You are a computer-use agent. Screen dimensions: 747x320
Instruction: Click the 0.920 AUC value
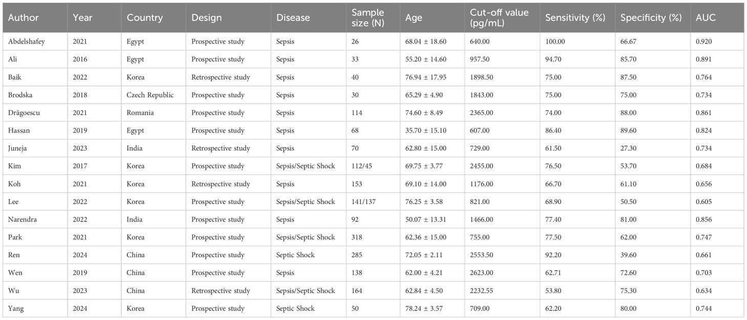(x=704, y=41)
